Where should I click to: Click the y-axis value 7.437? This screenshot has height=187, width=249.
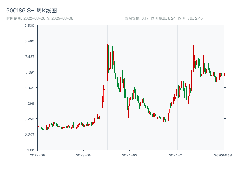[30, 57]
